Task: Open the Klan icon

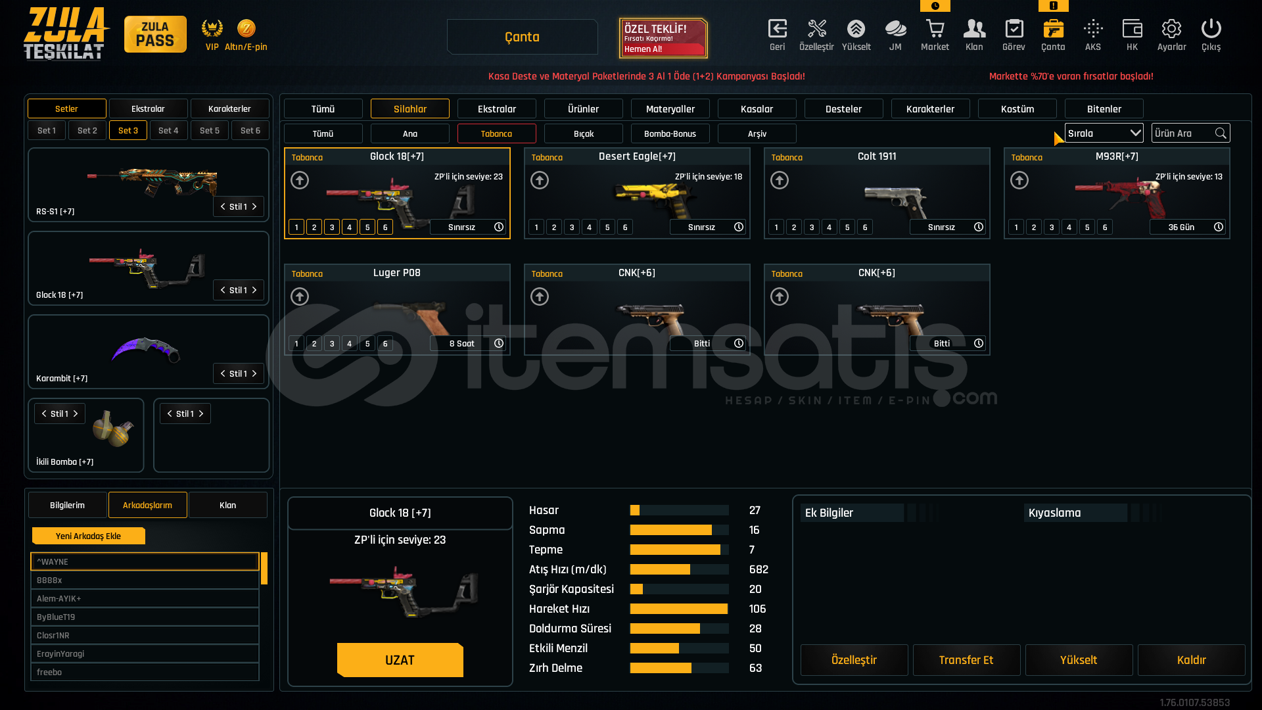Action: click(974, 29)
